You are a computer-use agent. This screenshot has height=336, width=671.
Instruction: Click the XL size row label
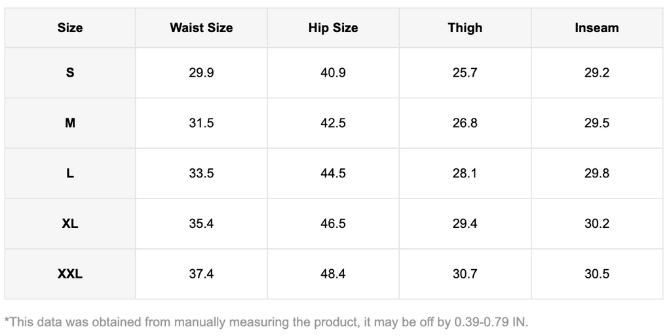tap(70, 223)
